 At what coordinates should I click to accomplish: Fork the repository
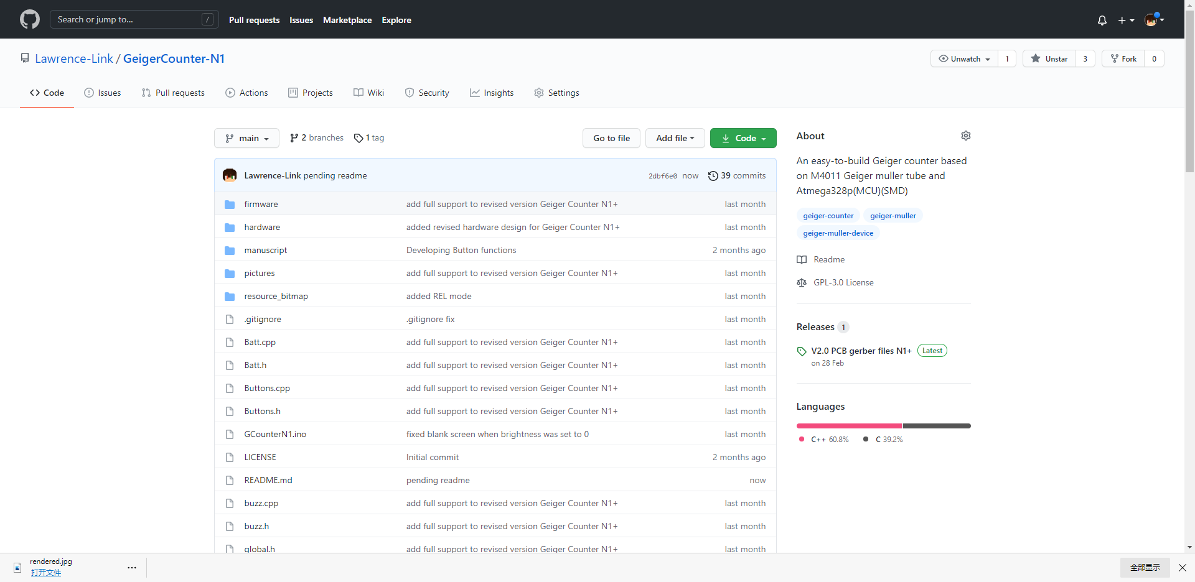1123,58
